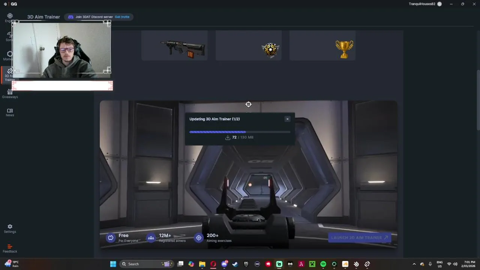Click the download icon beside 72 / 130 MB
The width and height of the screenshot is (480, 270).
[x=228, y=137]
